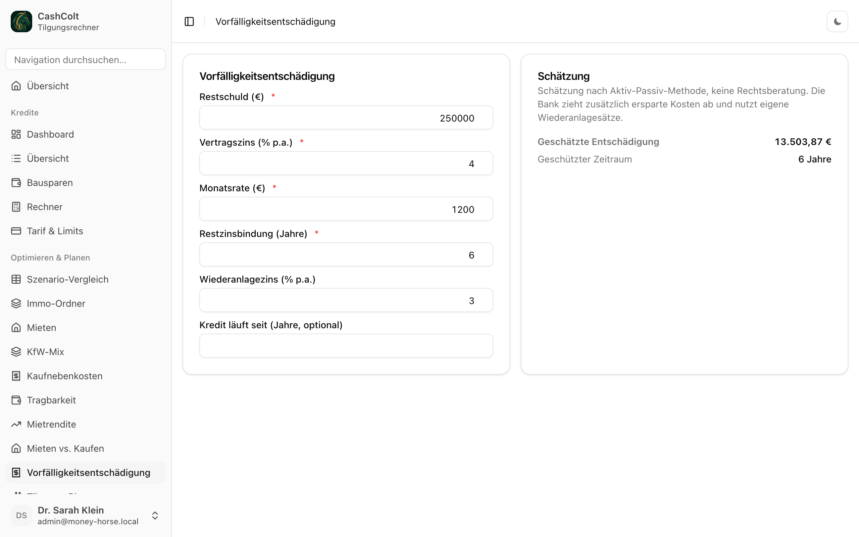
Task: Click the Szenario-Vergleich table icon
Action: coord(16,279)
